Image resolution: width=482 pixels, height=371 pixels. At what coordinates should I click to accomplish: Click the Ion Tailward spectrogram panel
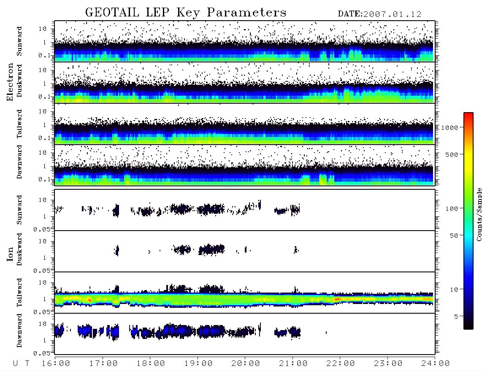[x=245, y=293]
